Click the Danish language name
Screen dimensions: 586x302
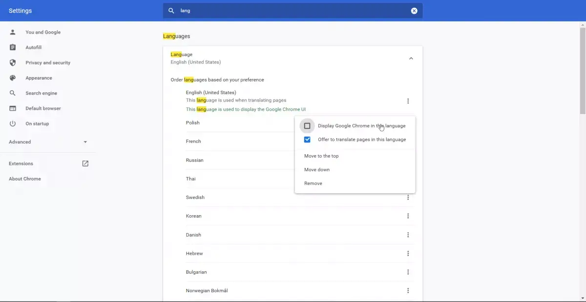click(x=193, y=235)
